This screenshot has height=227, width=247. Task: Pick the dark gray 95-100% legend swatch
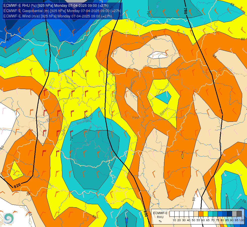[x=239, y=214]
